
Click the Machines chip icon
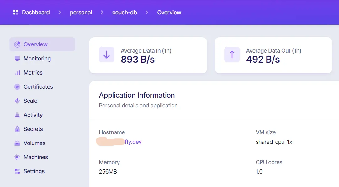point(17,157)
